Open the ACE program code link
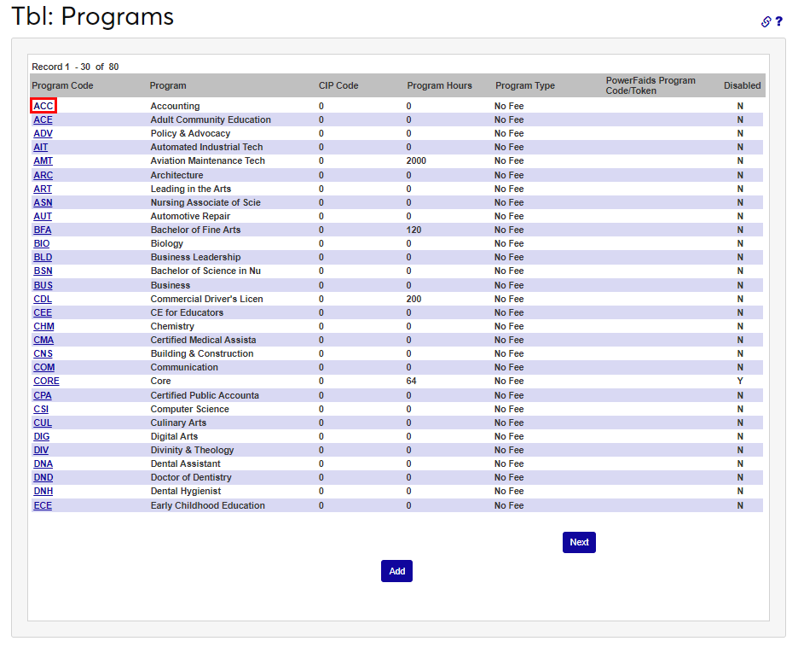Screen dimensions: 798x647 [43, 119]
